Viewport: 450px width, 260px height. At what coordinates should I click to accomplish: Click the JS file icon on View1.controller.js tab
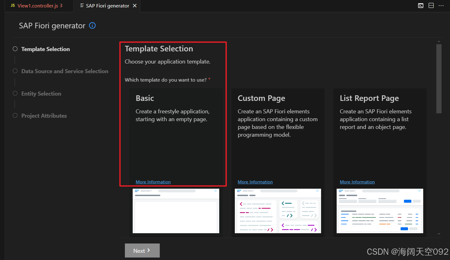coord(13,6)
